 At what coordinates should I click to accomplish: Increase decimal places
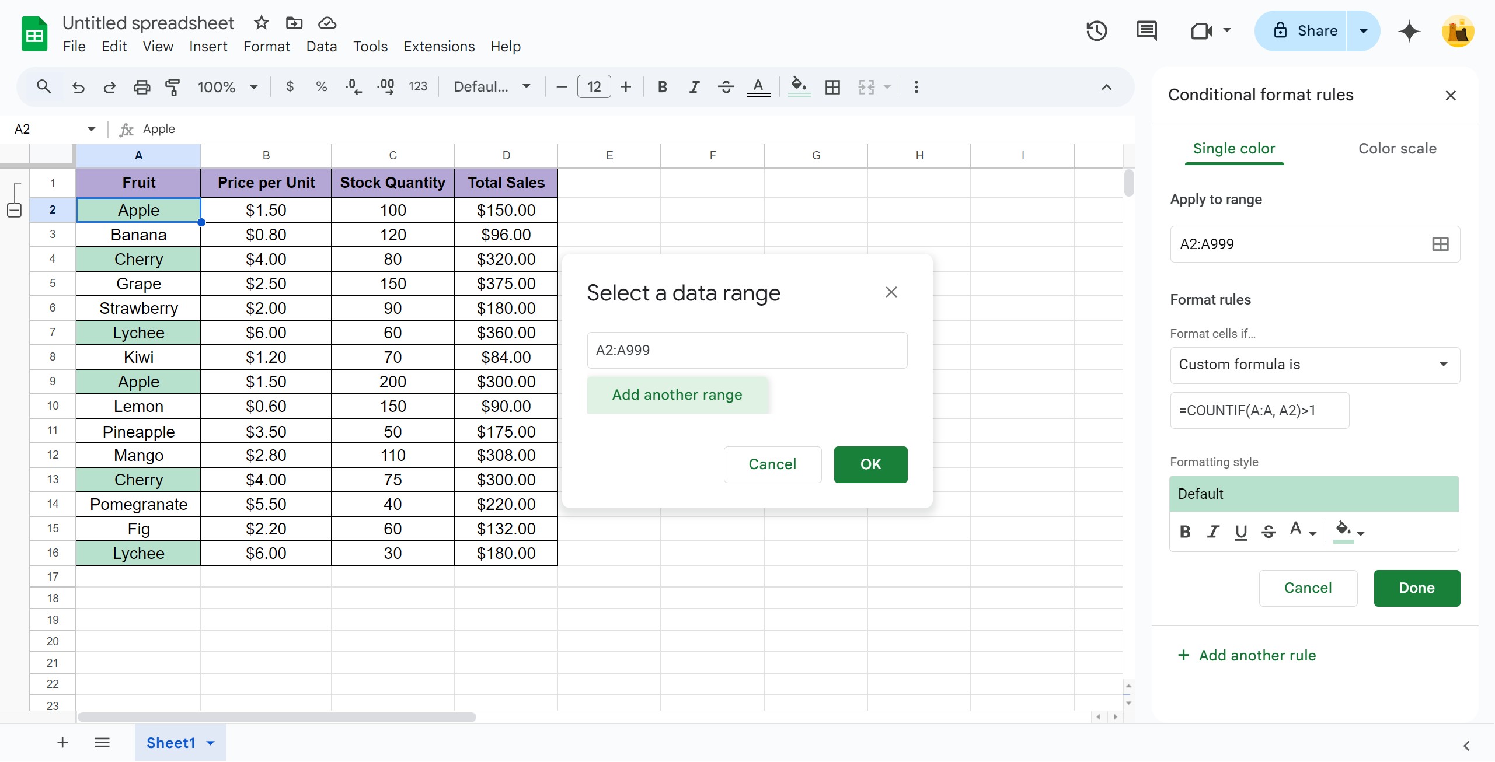coord(385,87)
